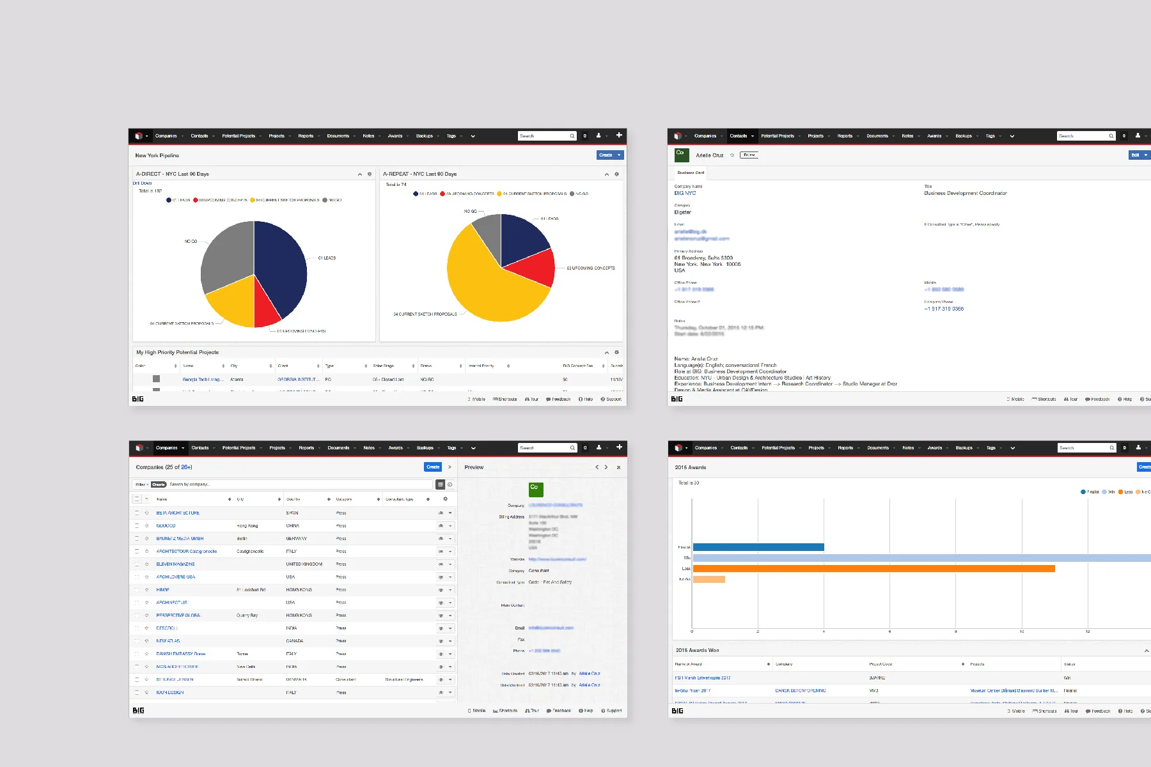
Task: Collapse the A-DIRECT NYC dashlet chevron
Action: 360,174
